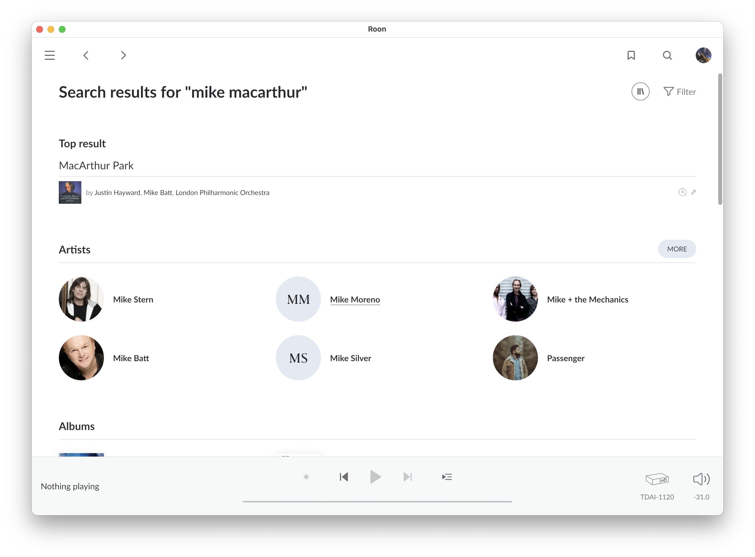755x557 pixels.
Task: Toggle the library-only view icon
Action: [x=640, y=92]
